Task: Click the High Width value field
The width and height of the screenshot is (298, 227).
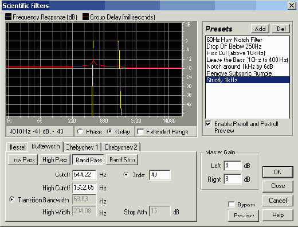Action: (84, 211)
